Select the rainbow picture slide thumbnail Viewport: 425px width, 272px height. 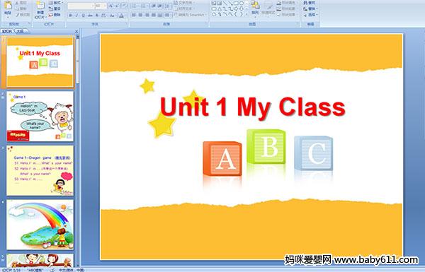point(40,225)
